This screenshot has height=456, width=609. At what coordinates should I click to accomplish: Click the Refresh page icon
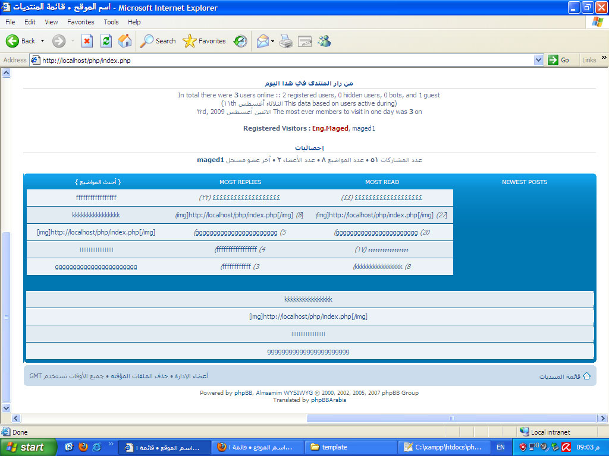click(106, 41)
